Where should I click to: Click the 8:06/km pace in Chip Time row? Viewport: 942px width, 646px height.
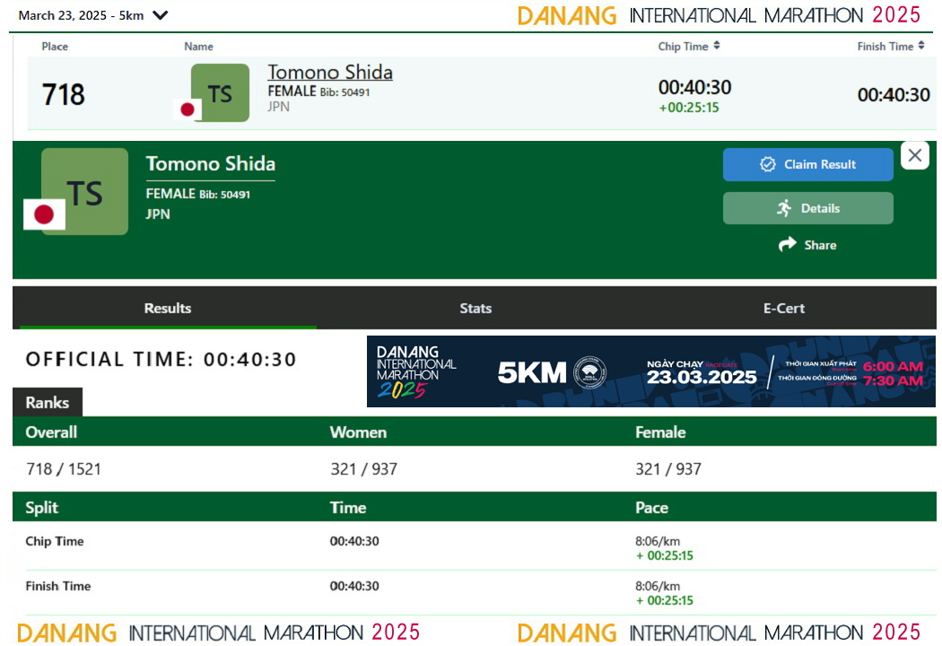pyautogui.click(x=658, y=541)
